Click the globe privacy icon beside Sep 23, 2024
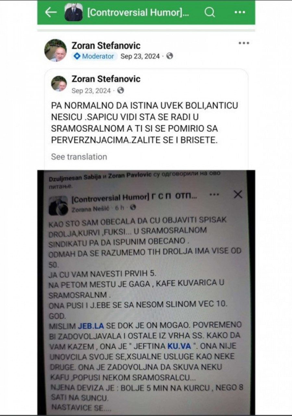 [170, 56]
